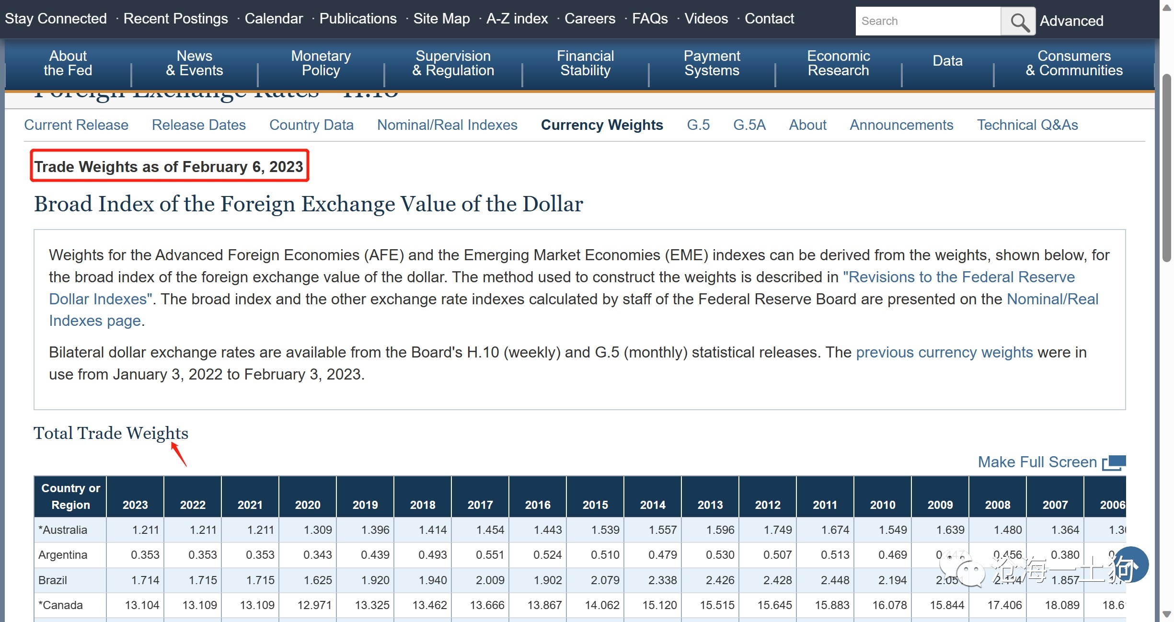This screenshot has width=1174, height=622.
Task: Click the vertical scrollbar thumb
Action: 1167,168
